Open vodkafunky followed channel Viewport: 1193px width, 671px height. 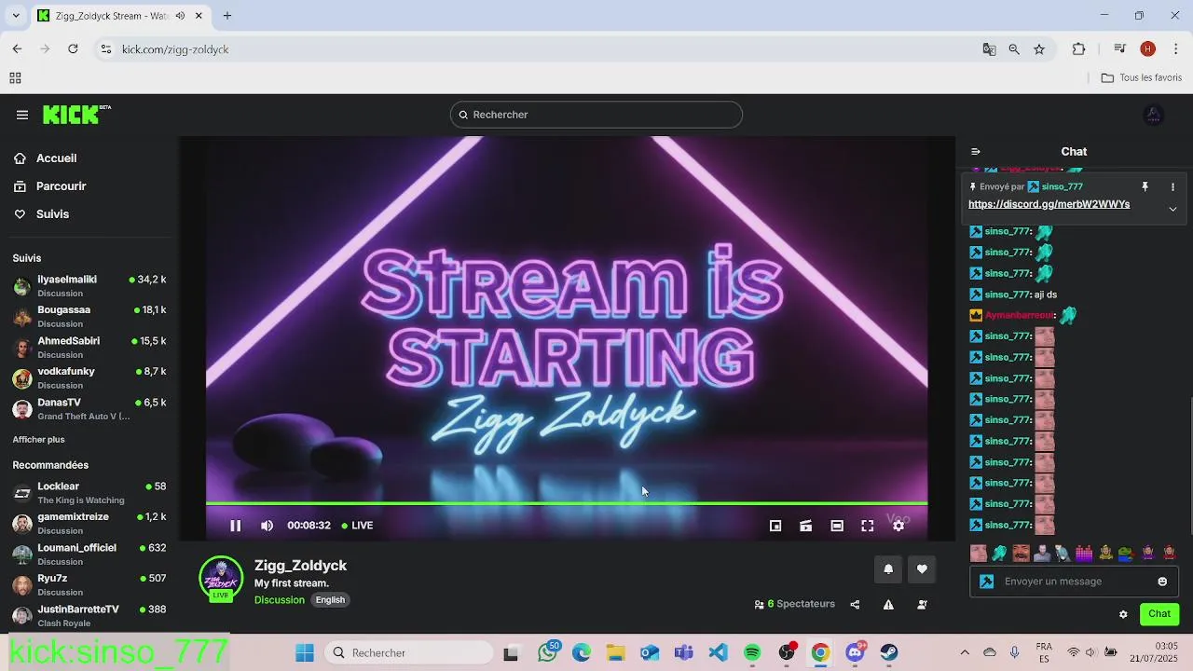pyautogui.click(x=89, y=378)
